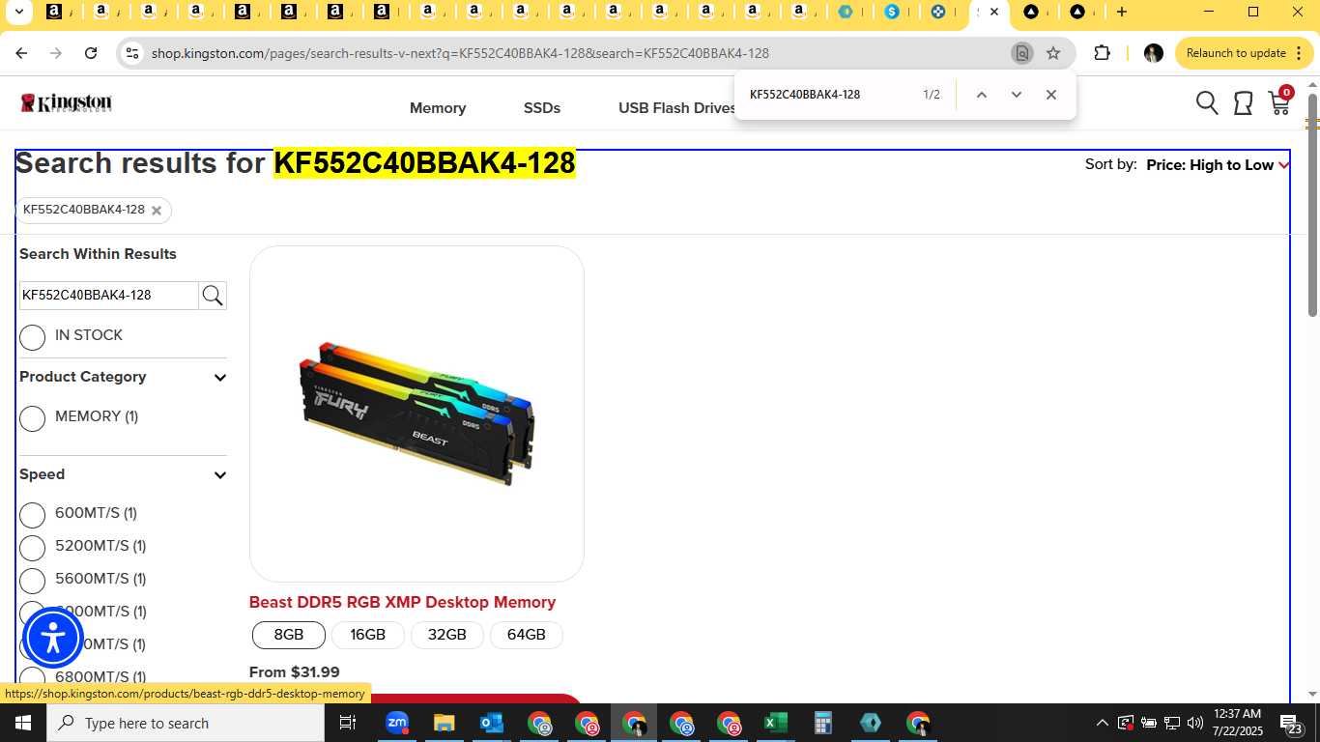1320x742 pixels.
Task: Go to next find match
Action: coord(1016,95)
